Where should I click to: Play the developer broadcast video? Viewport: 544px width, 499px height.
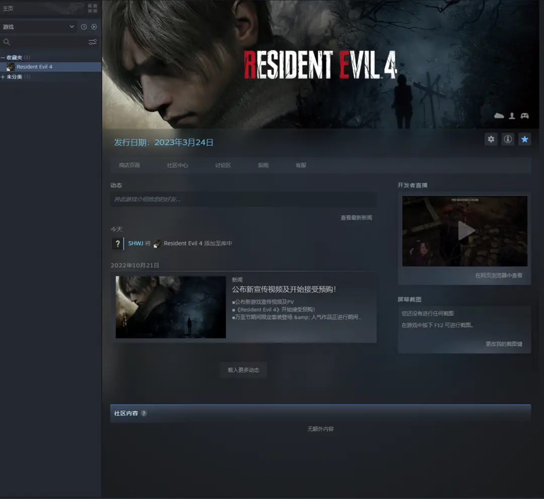click(465, 231)
